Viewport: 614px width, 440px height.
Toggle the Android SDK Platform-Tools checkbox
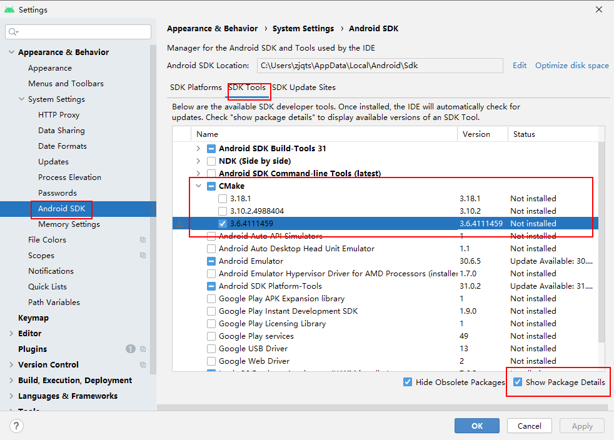(211, 286)
